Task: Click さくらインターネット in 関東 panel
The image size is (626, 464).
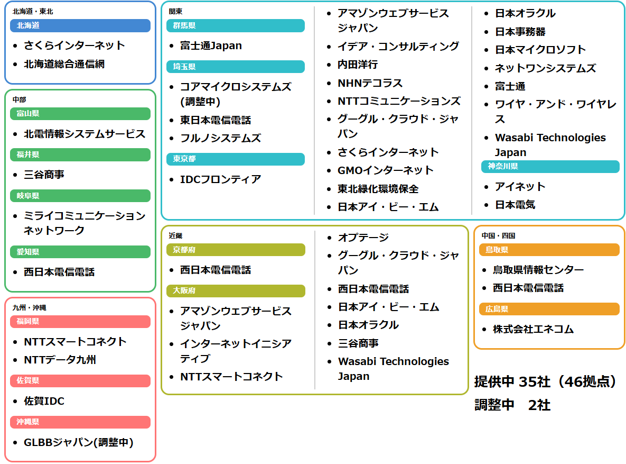Action: tap(388, 152)
